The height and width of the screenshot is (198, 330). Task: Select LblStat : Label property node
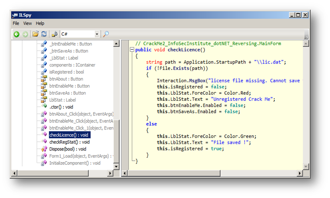click(x=63, y=100)
